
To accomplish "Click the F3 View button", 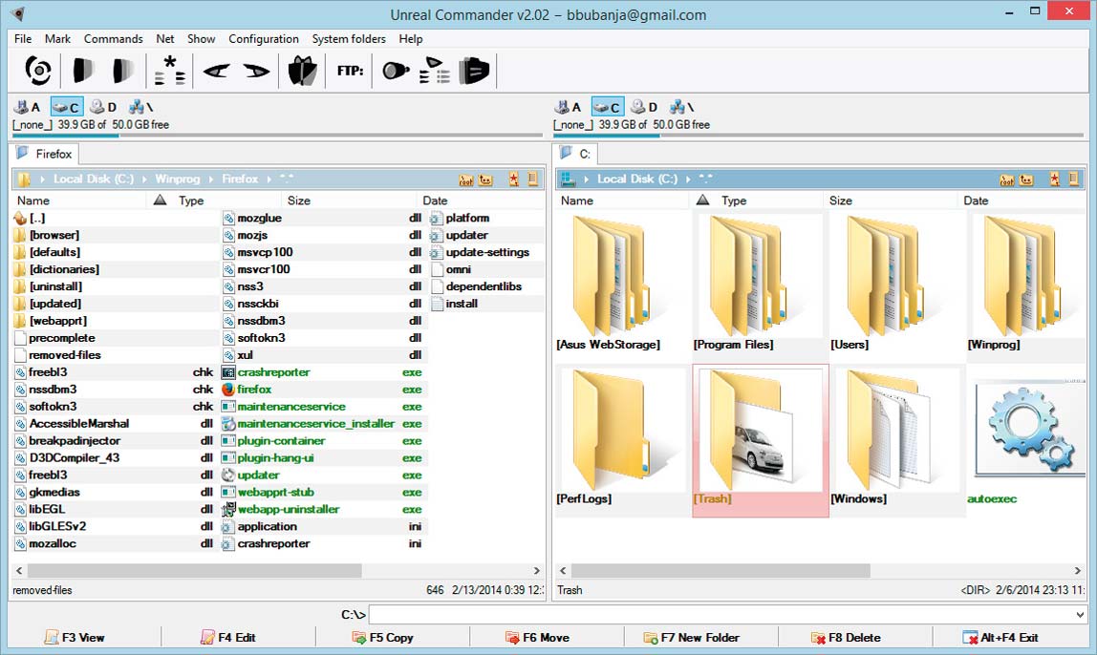I will [75, 638].
